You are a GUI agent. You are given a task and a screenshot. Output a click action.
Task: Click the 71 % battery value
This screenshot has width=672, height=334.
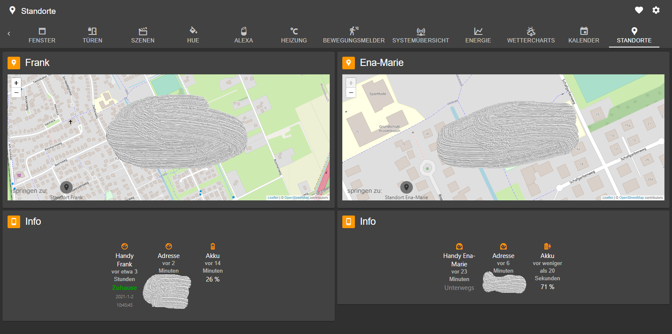pos(548,287)
